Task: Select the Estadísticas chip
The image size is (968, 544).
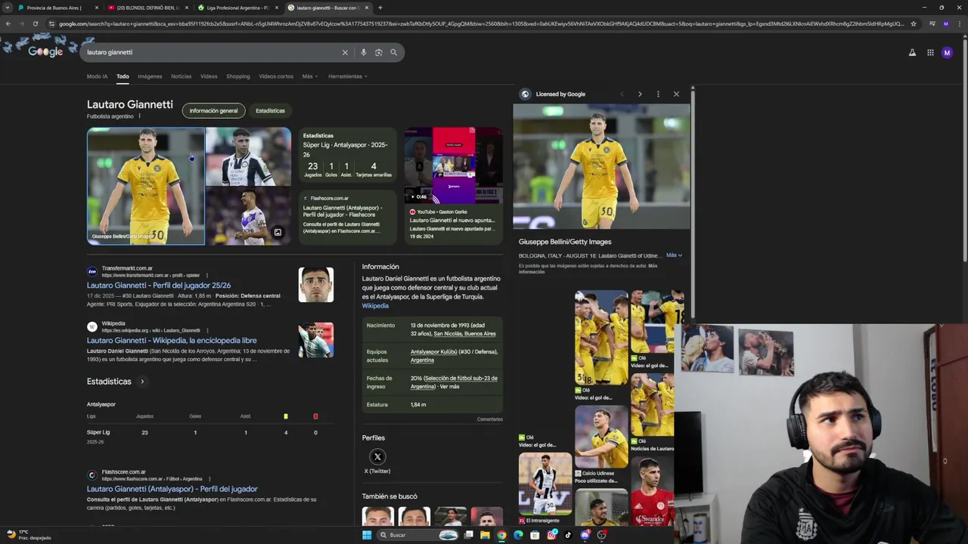Action: point(270,110)
